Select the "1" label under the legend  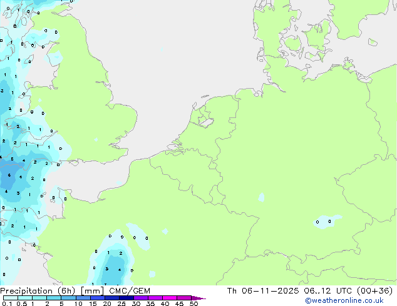coord(33,304)
